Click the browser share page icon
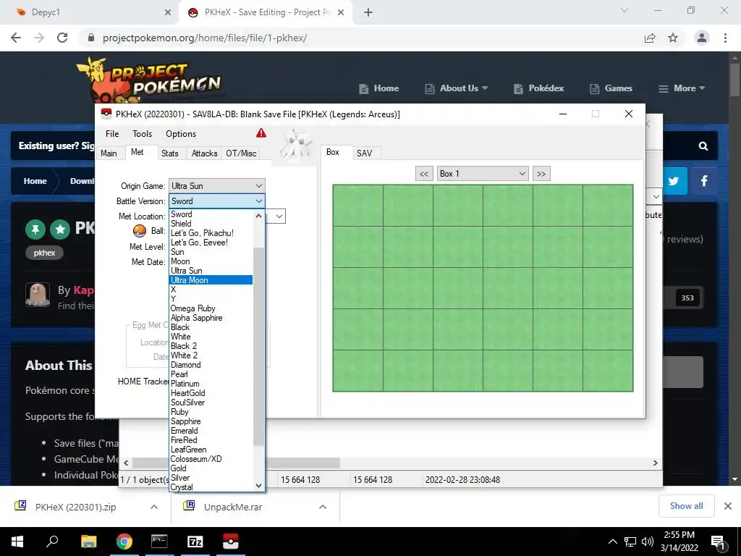This screenshot has width=741, height=556. [x=650, y=38]
